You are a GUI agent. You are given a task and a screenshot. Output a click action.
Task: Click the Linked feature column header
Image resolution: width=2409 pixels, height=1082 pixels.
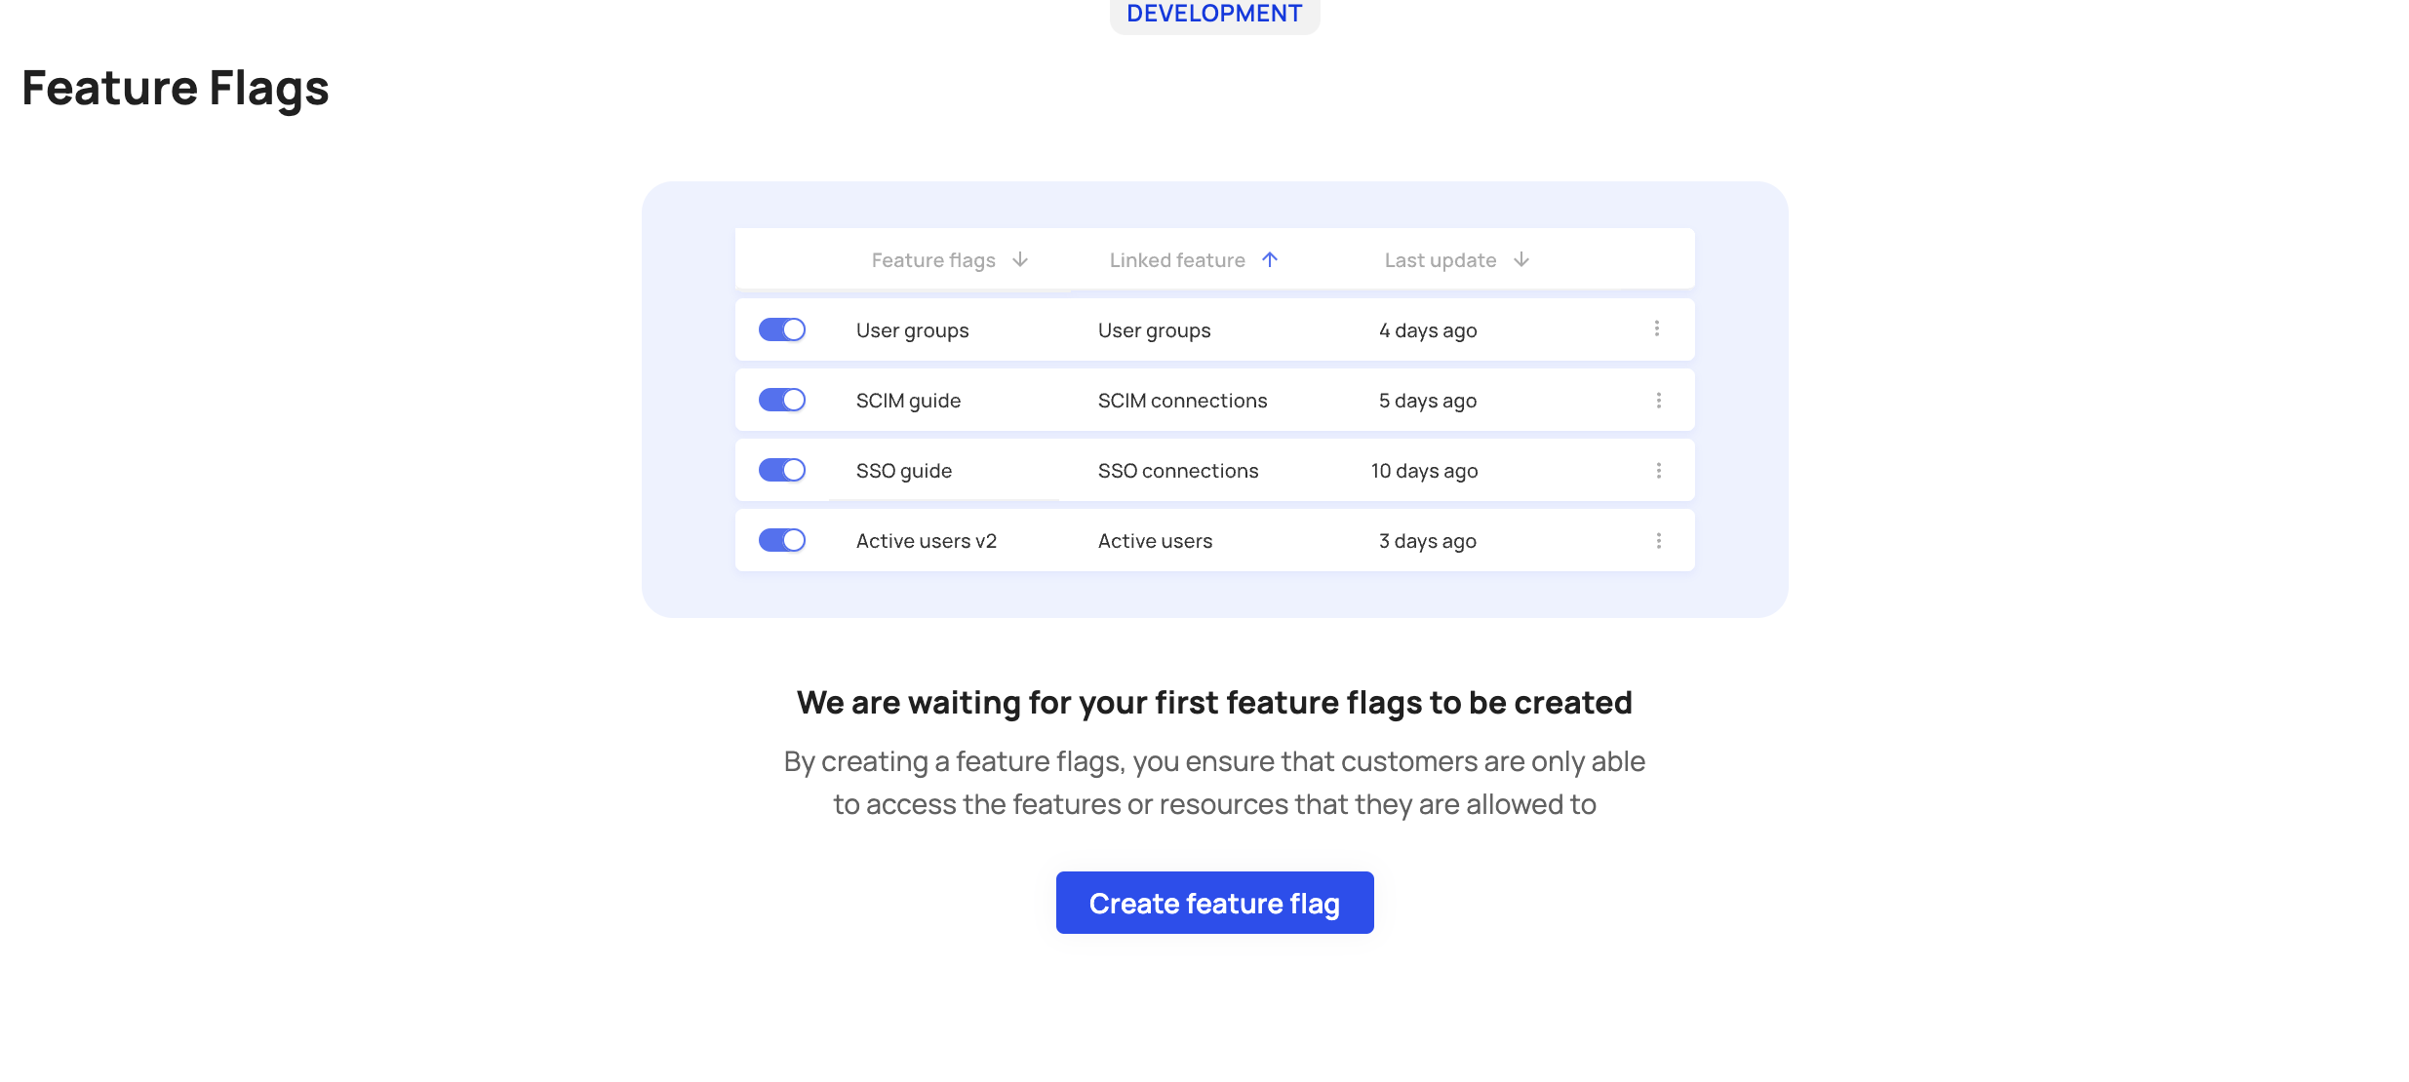click(x=1176, y=259)
